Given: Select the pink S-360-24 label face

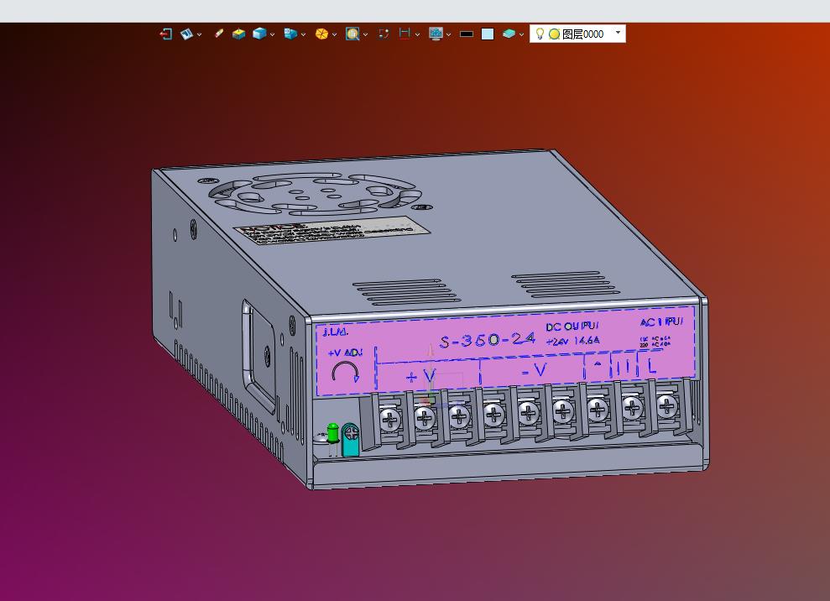Looking at the screenshot, I should pos(506,350).
